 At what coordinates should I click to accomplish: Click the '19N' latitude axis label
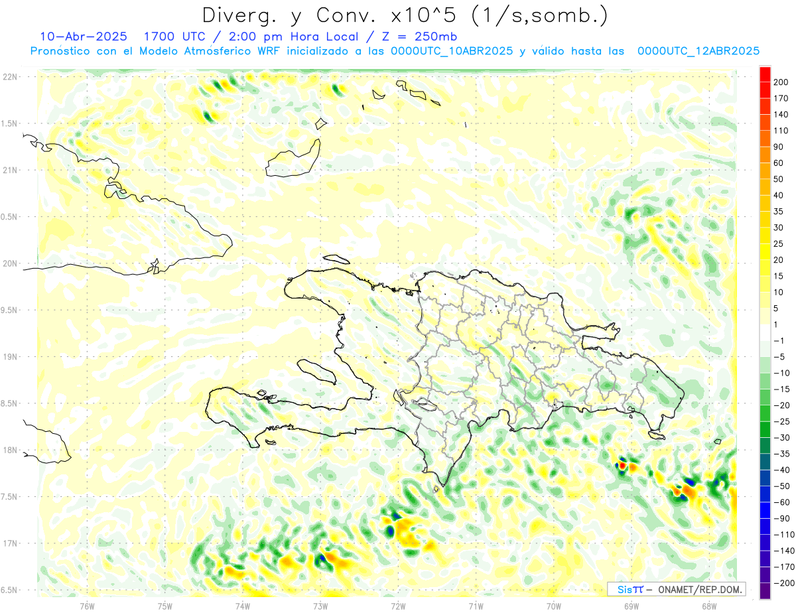click(x=11, y=357)
